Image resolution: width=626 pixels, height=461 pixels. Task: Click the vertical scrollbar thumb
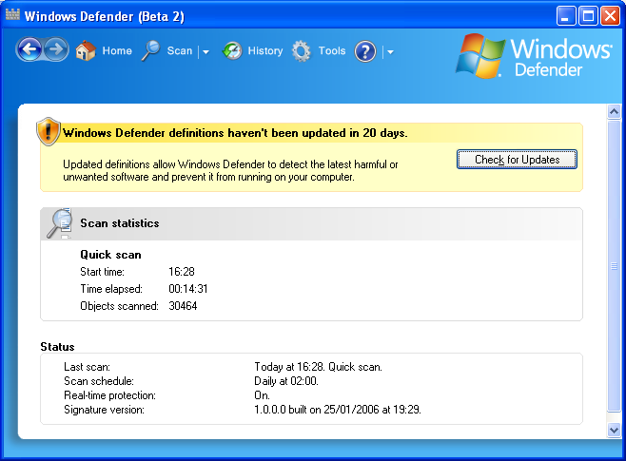[x=614, y=265]
